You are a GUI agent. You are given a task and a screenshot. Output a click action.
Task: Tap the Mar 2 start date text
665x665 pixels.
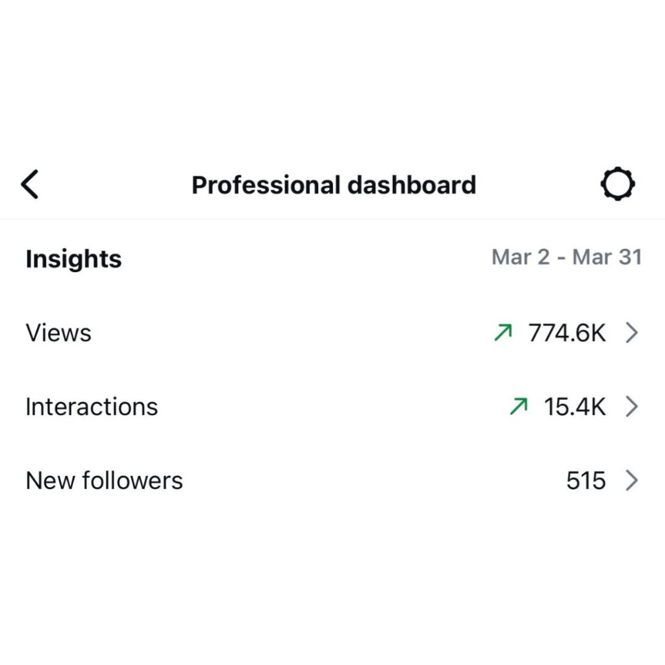(x=520, y=257)
